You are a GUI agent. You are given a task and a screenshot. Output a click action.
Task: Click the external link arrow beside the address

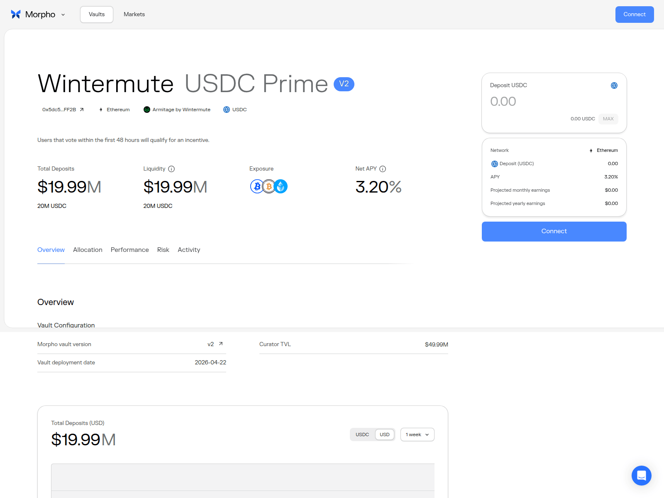(82, 110)
